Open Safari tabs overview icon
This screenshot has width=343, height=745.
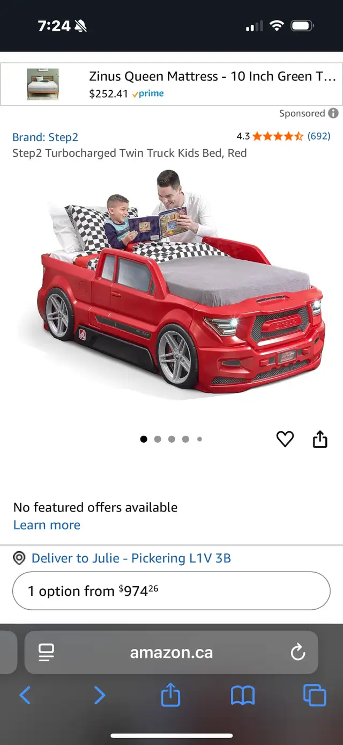(315, 696)
